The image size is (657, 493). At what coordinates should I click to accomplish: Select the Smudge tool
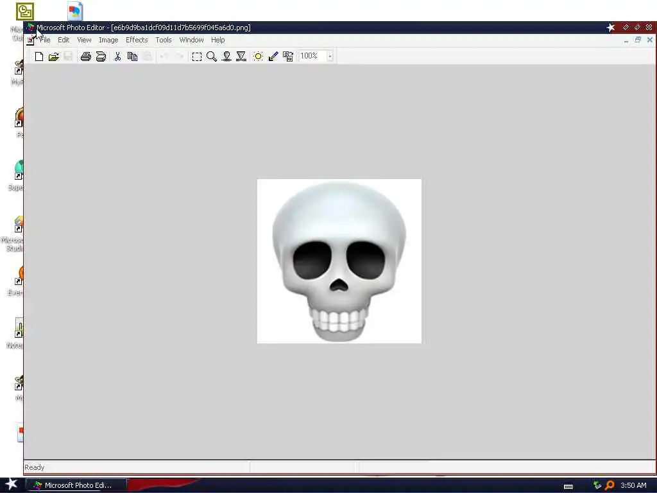[226, 56]
